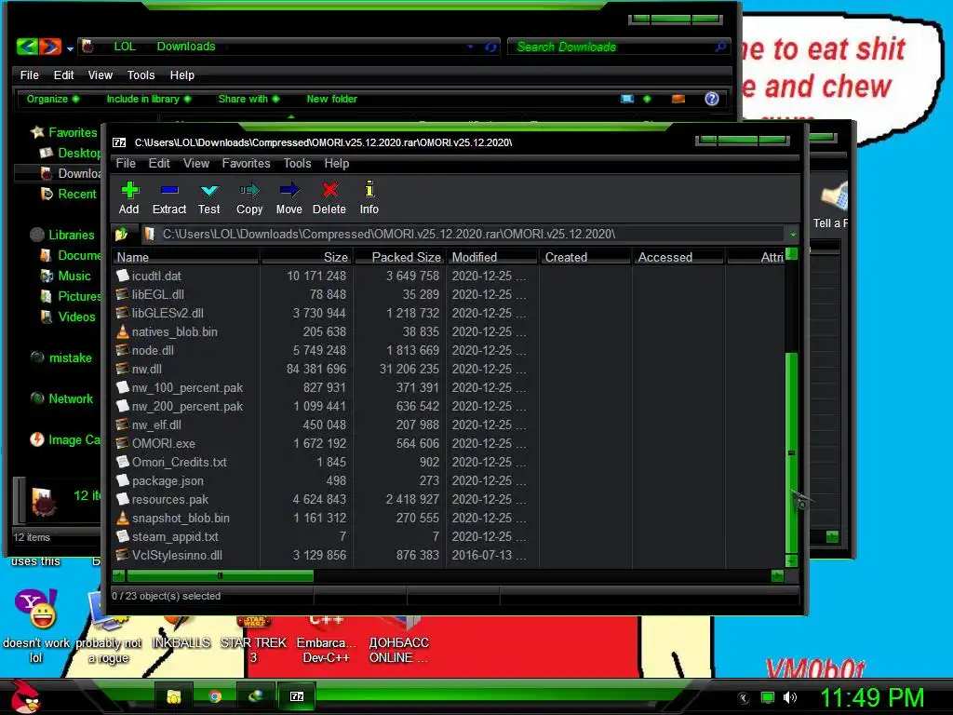Open the Info toolbar button

tap(369, 197)
